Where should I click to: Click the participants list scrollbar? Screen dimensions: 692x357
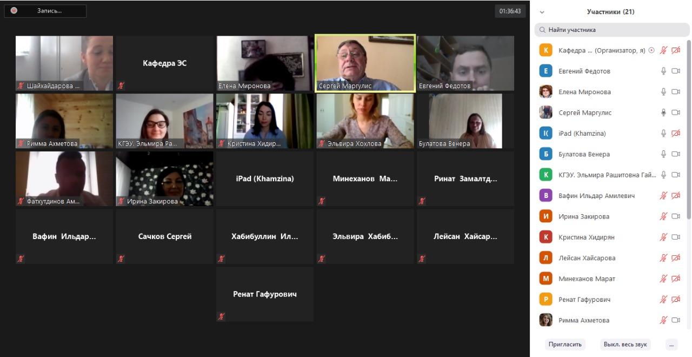[x=688, y=130]
